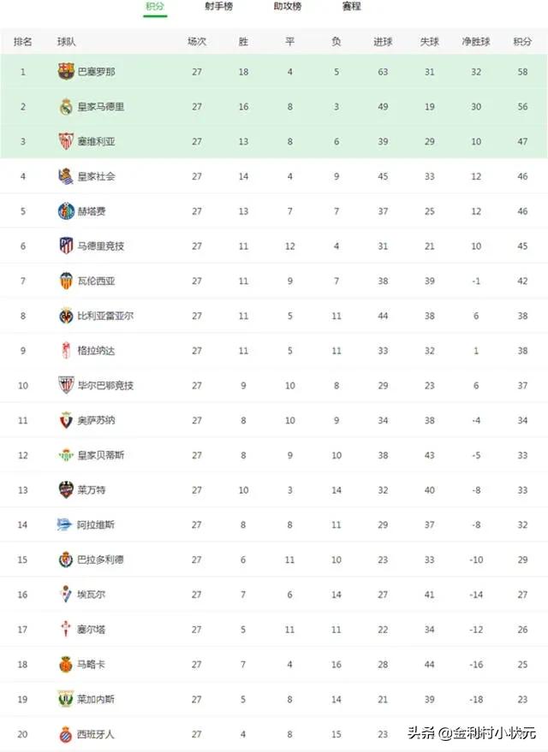Click the Barcelona club crest icon
The image size is (548, 752).
click(x=66, y=72)
